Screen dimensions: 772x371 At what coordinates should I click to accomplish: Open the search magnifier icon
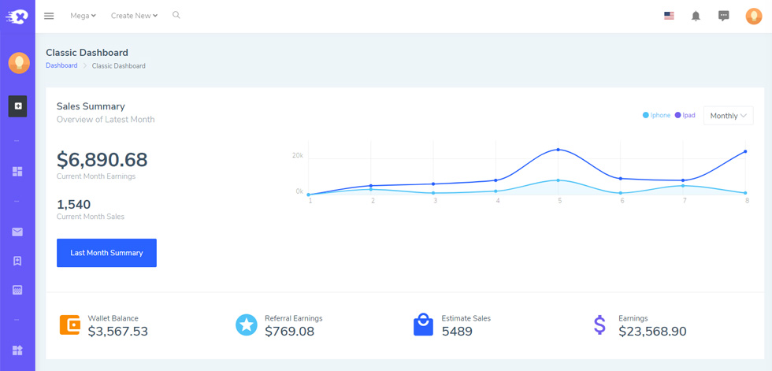coord(176,15)
